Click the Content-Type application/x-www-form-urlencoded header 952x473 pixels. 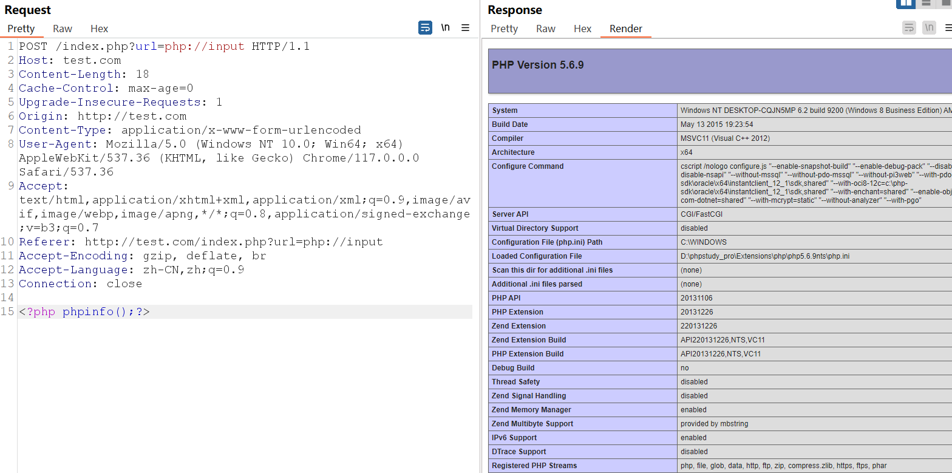tap(190, 130)
